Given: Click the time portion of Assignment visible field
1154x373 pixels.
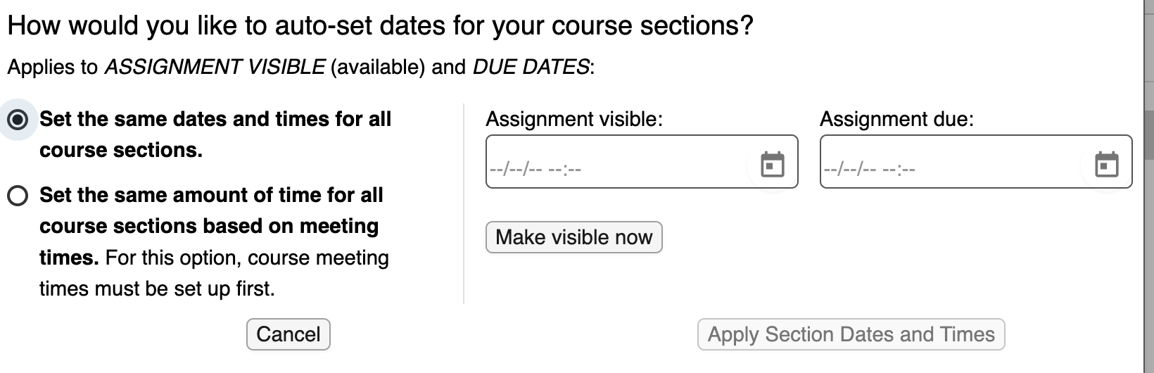Looking at the screenshot, I should 564,170.
